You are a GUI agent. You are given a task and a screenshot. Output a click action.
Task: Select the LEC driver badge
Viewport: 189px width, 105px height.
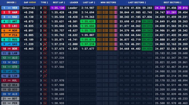click(x=10, y=26)
